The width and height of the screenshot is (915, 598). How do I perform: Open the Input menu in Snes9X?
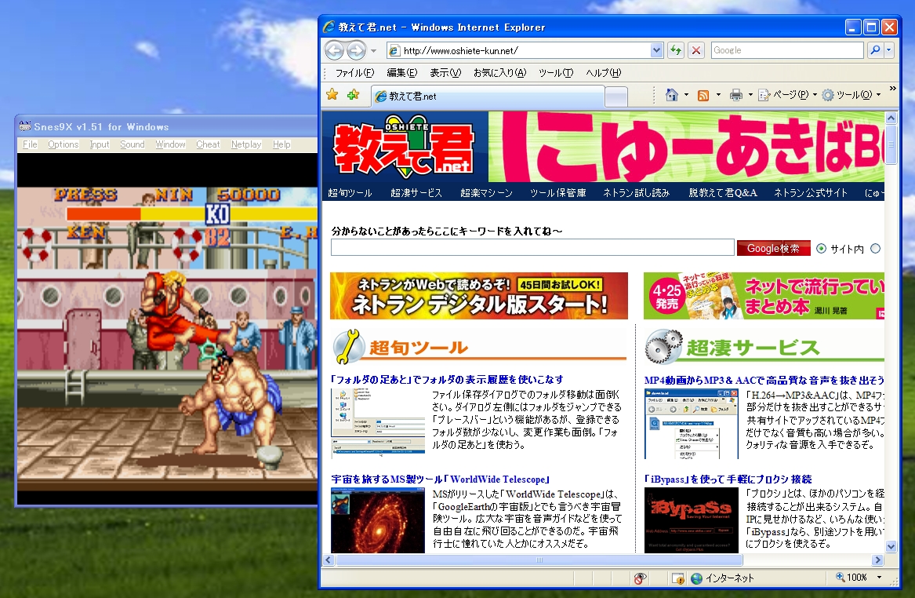(100, 144)
